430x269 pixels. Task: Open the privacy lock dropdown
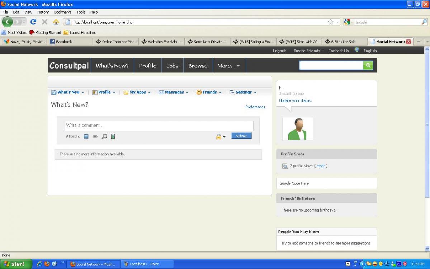pyautogui.click(x=221, y=136)
